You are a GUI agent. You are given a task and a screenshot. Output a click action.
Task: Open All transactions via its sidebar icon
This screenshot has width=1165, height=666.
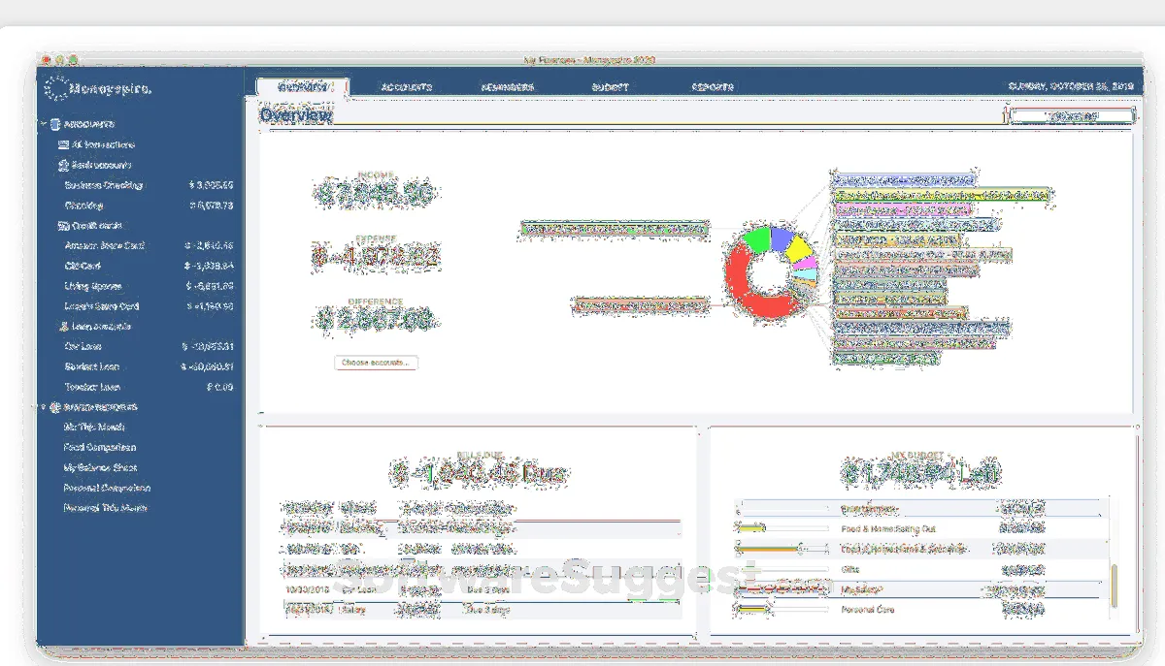click(x=64, y=144)
